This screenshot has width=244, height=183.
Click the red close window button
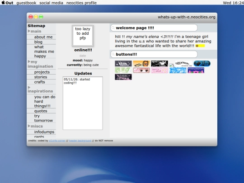coord(31,17)
